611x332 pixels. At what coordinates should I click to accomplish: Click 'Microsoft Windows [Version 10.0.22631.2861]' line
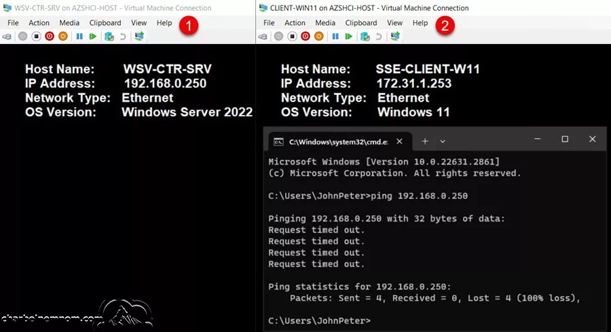(x=384, y=162)
